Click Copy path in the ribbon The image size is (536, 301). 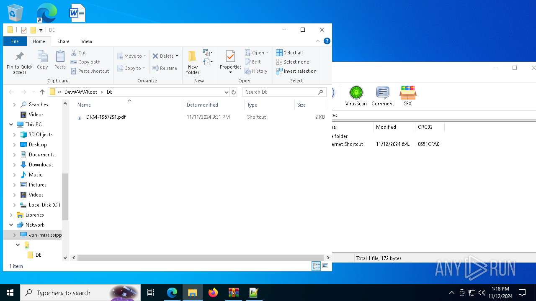[85, 62]
